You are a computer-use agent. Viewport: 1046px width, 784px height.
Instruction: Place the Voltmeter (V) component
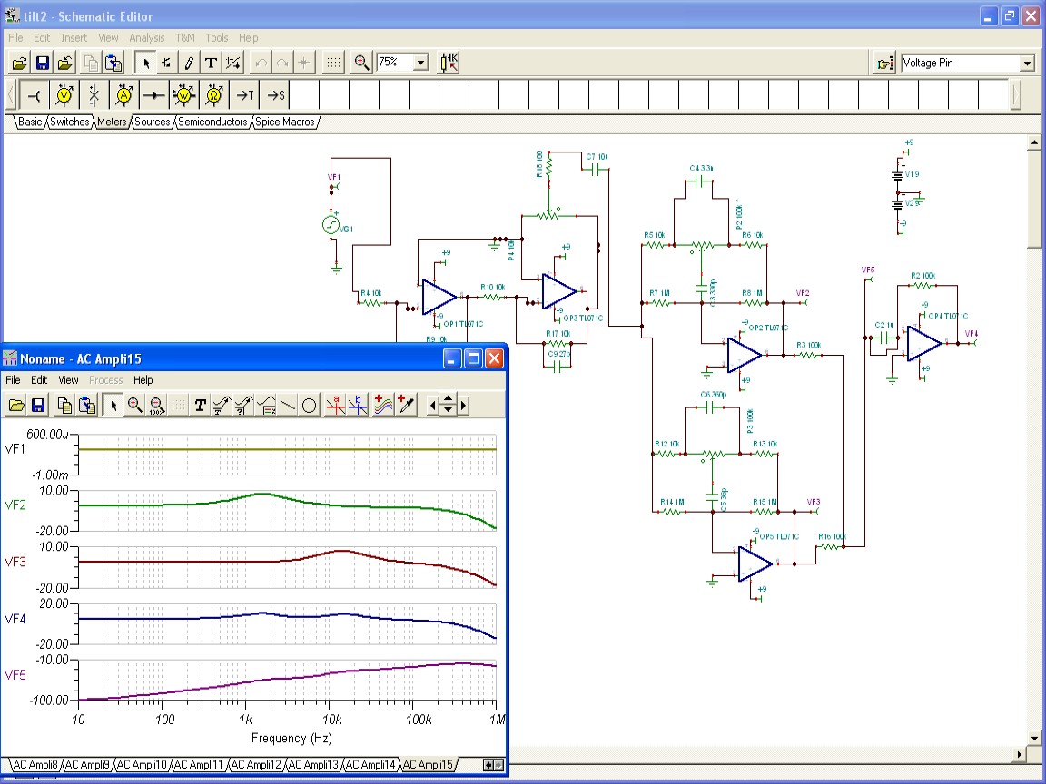[x=64, y=95]
